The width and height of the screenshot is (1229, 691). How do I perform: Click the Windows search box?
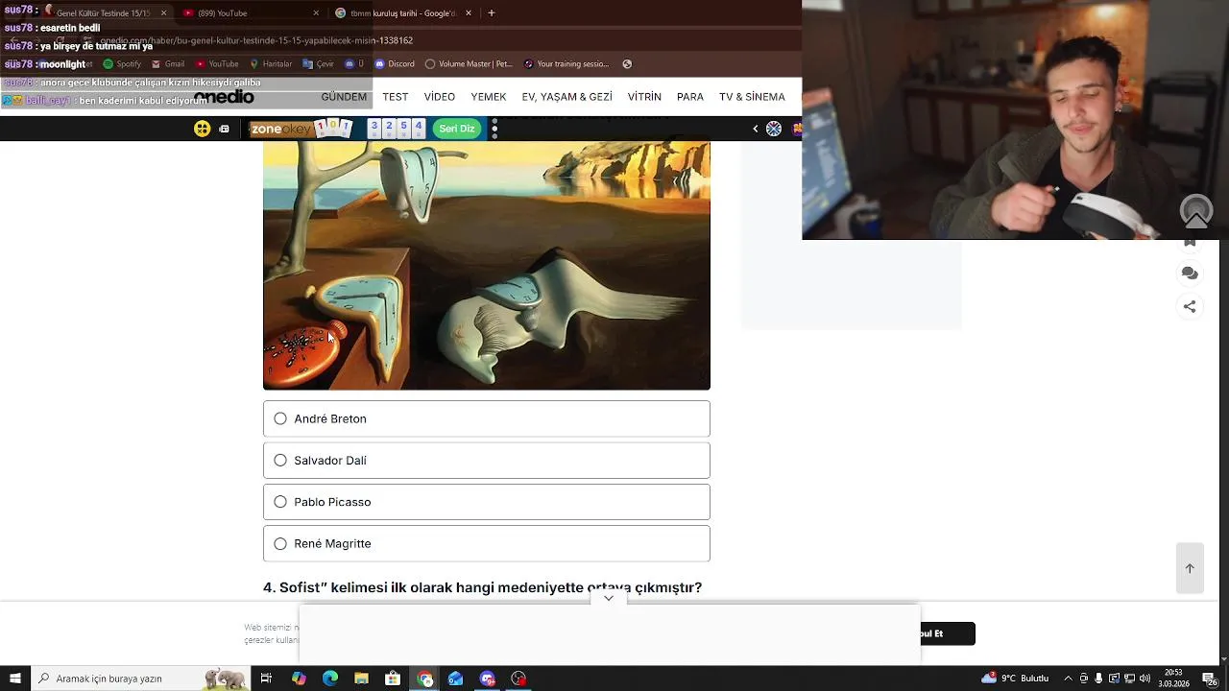tap(140, 679)
